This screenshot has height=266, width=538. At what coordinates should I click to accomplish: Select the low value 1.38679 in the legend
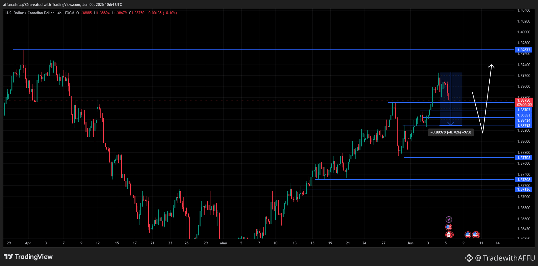tap(121, 13)
